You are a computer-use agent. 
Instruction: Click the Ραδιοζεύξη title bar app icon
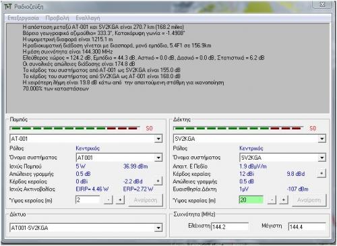[8, 7]
